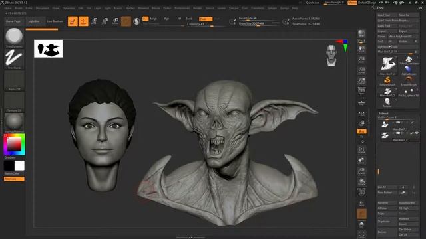Screen dimensions: 426x239
Task: Toggle the orange Alternate button
Action: point(14,179)
